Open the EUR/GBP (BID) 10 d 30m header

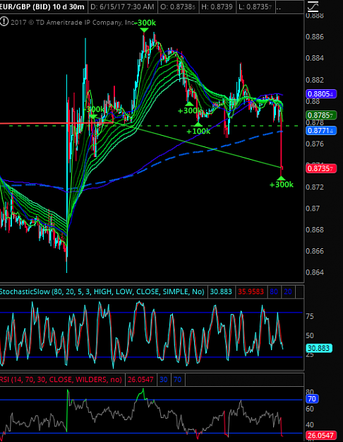tap(43, 7)
